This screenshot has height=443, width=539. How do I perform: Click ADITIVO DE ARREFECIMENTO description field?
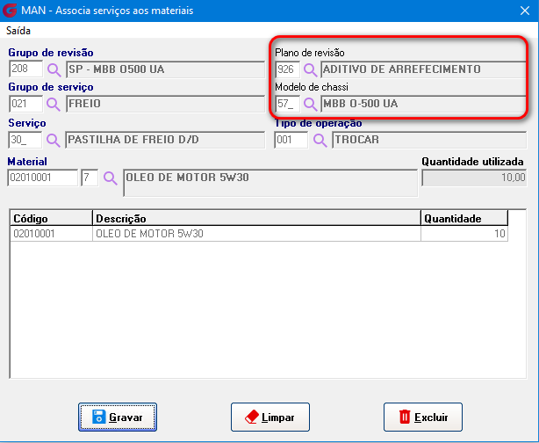[x=423, y=69]
